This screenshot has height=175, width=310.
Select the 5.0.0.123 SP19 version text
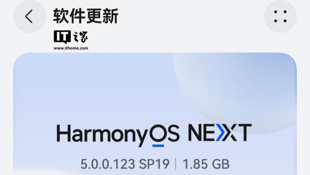tap(125, 164)
